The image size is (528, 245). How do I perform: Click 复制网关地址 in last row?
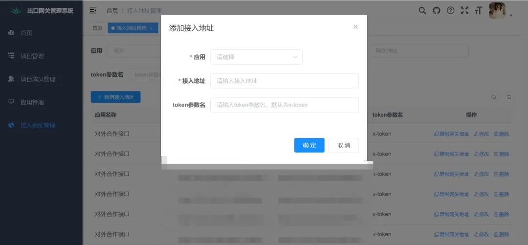452,234
